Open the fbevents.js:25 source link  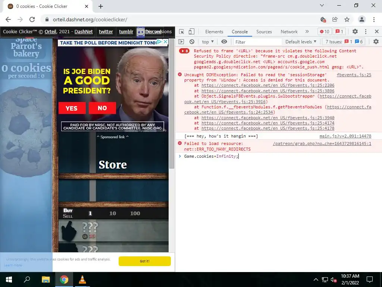click(x=354, y=75)
